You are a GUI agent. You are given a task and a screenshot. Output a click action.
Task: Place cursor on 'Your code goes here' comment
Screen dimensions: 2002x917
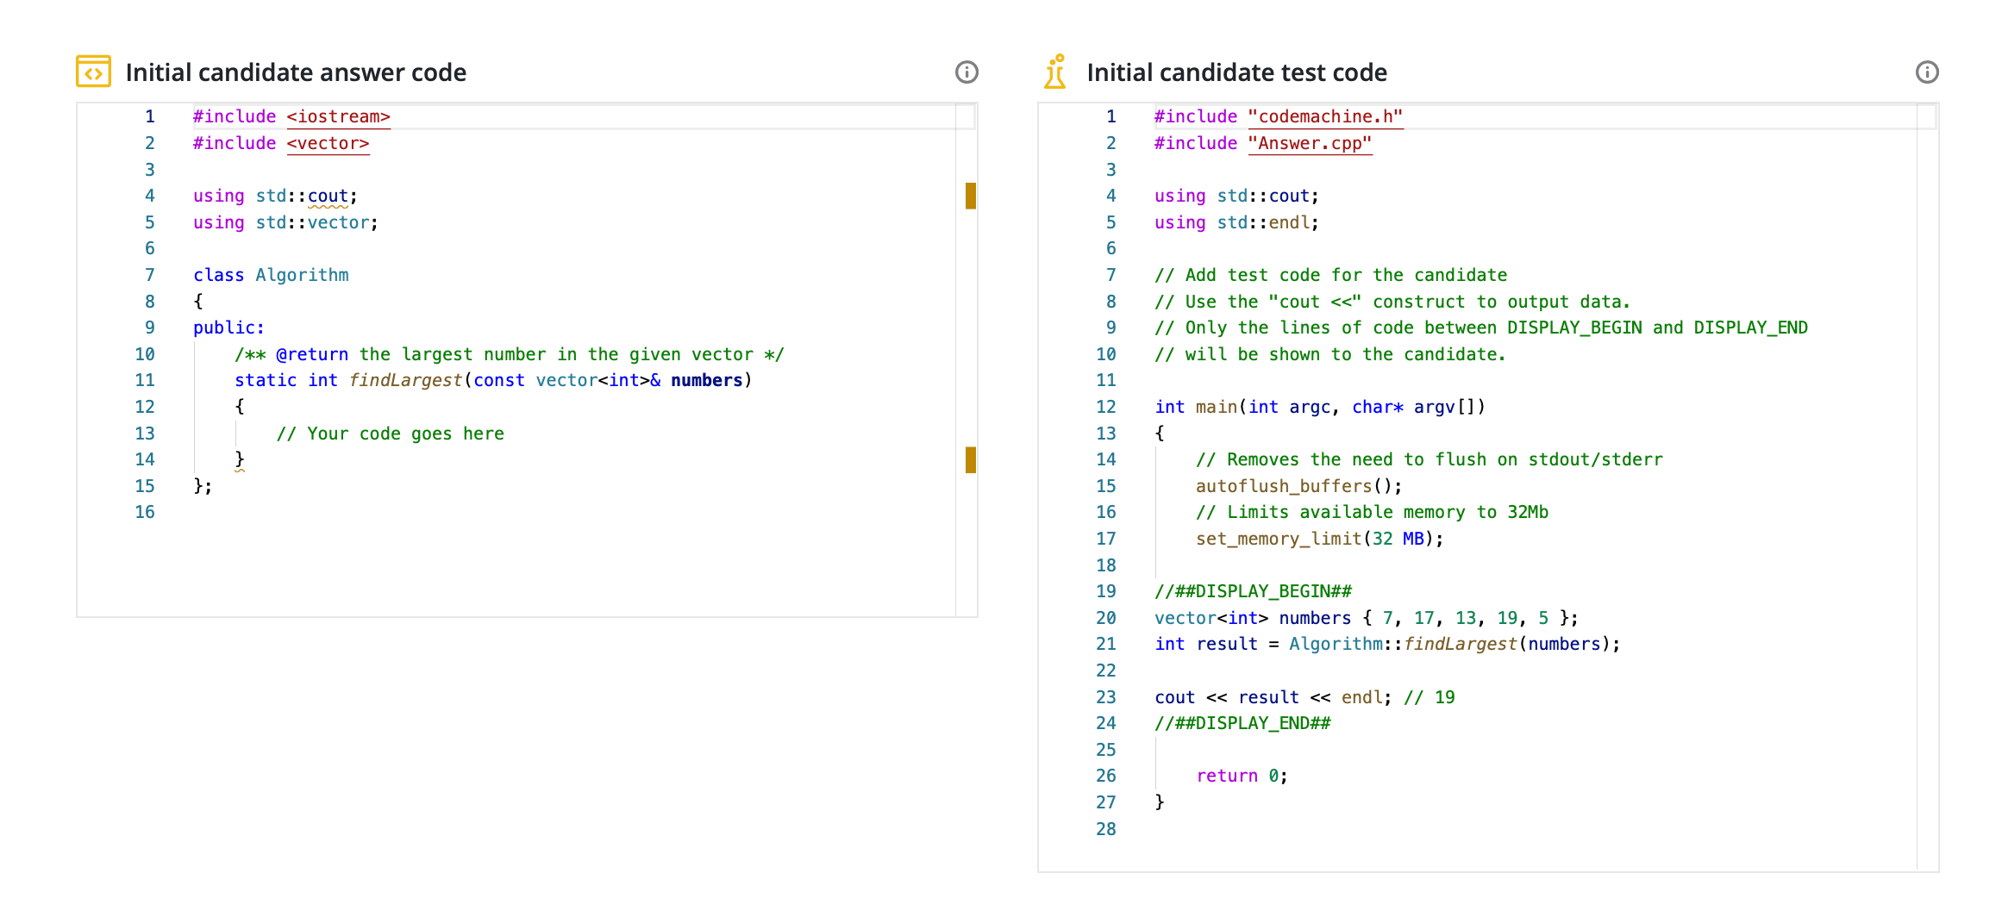click(x=390, y=434)
